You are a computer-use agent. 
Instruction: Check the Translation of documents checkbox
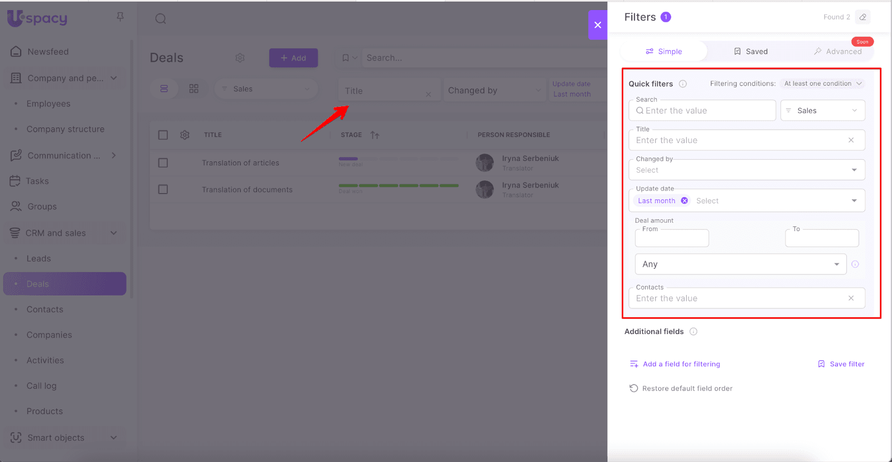click(x=163, y=190)
